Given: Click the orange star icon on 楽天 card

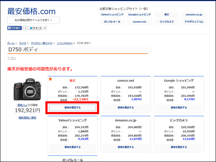Looking at the screenshot, I should click(51, 79).
